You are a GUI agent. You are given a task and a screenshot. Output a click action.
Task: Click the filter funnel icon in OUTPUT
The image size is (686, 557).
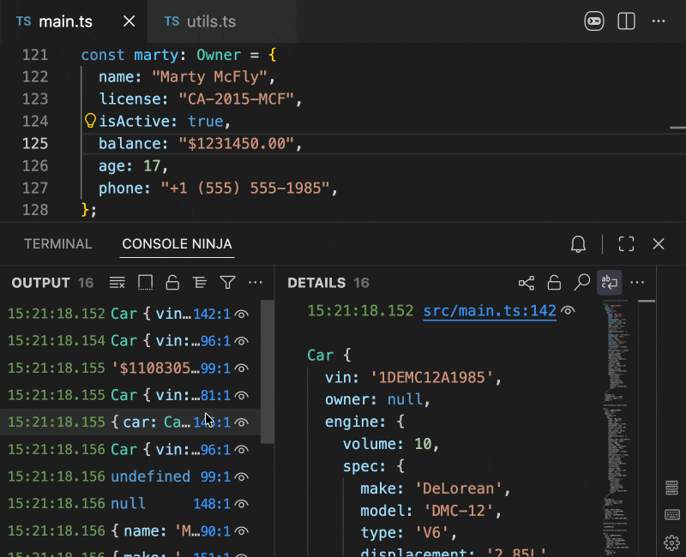(227, 283)
